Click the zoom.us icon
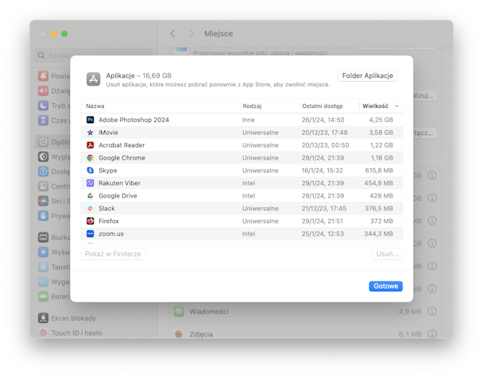This screenshot has height=377, width=483. [x=90, y=233]
